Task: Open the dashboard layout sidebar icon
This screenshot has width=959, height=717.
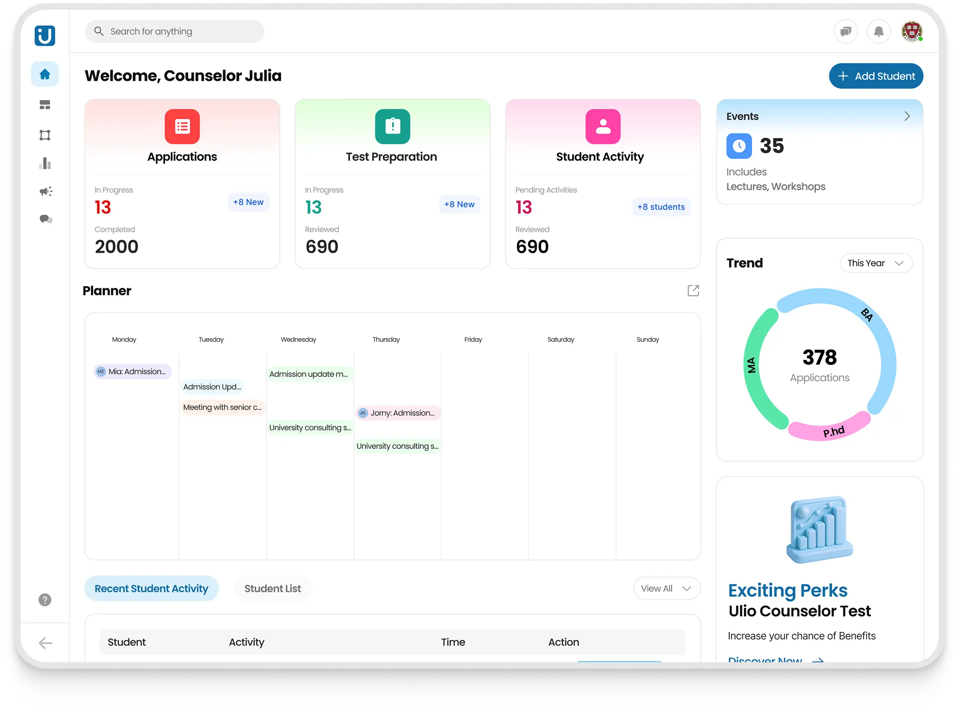Action: point(45,105)
